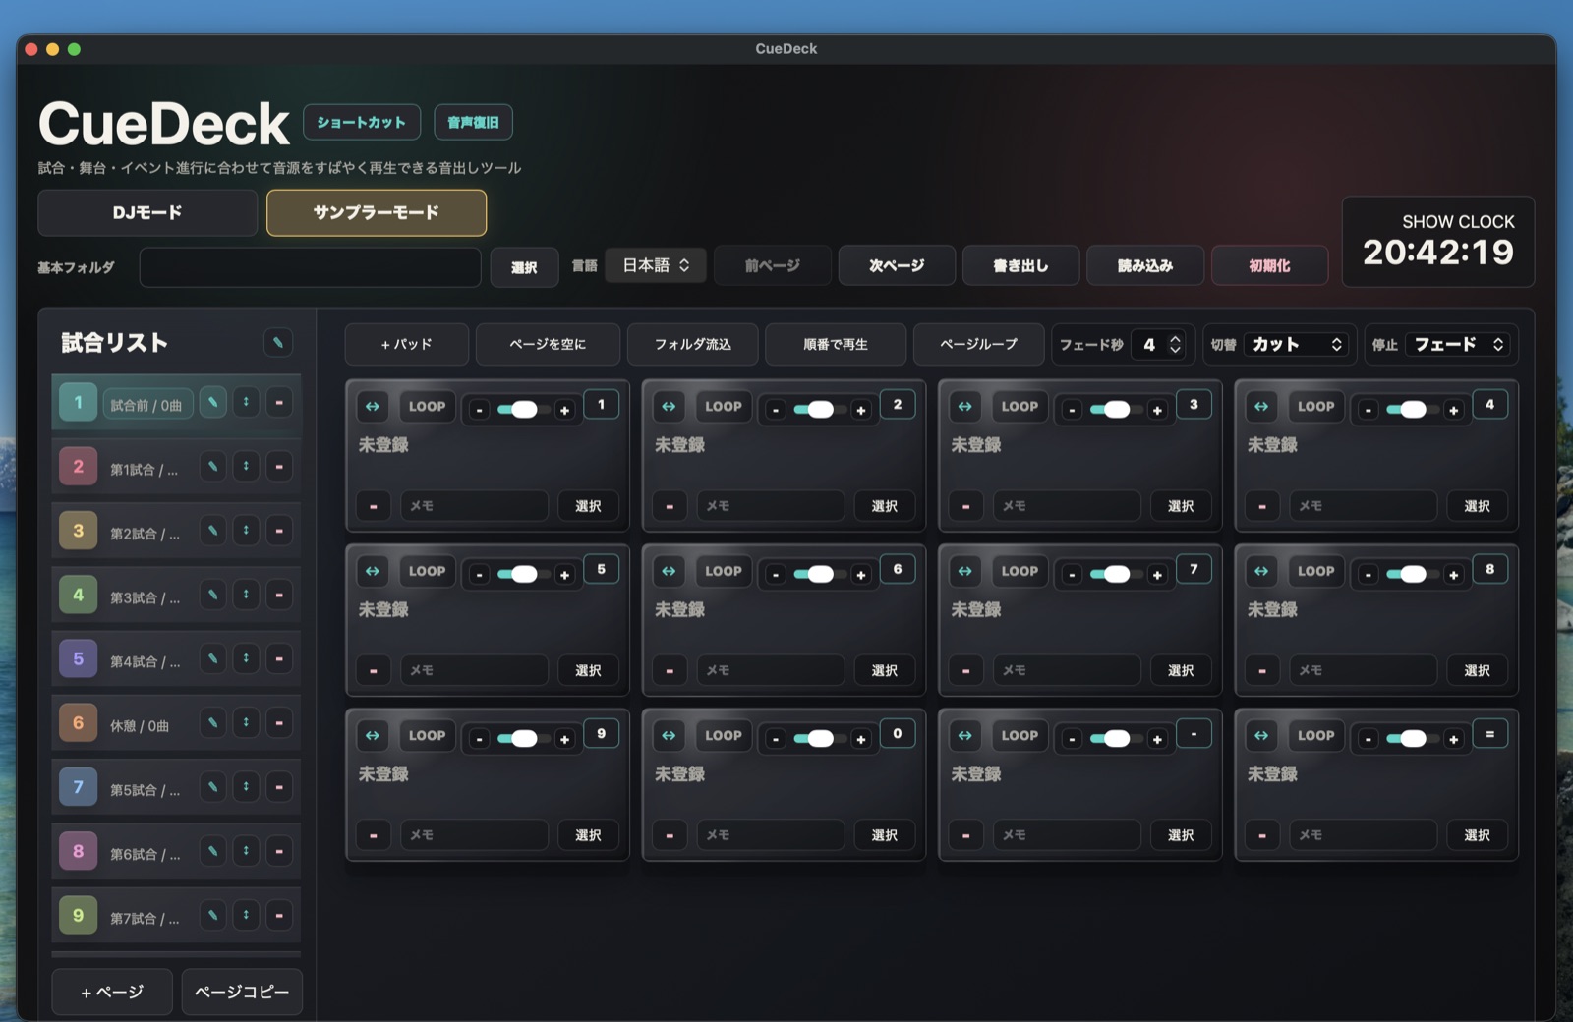Viewport: 1573px width, 1022px height.
Task: Add a page with +ページ
Action: [x=112, y=992]
